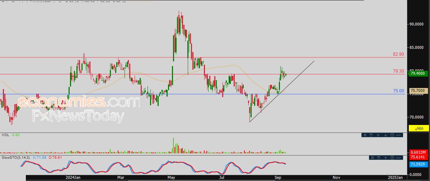Image resolution: width=430 pixels, height=181 pixels.
Task: Click the 2024Jan date axis label
Action: pyautogui.click(x=73, y=178)
